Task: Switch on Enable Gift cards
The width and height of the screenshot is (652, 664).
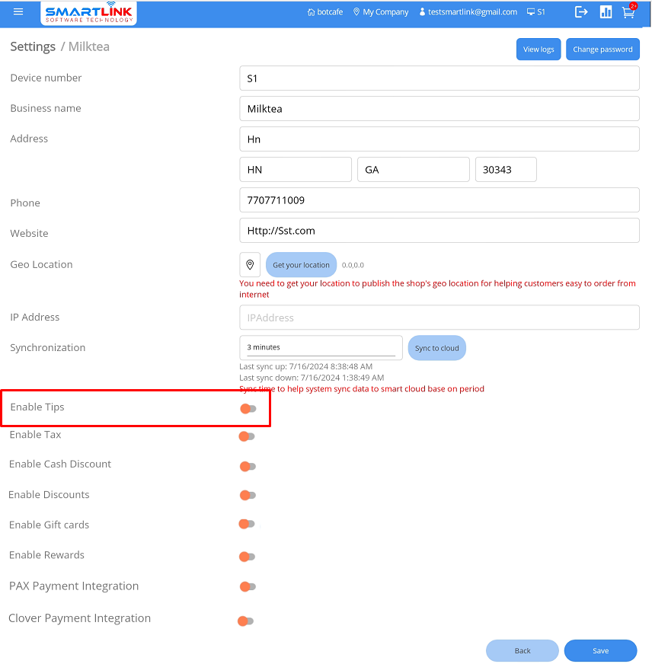Action: coord(247,524)
